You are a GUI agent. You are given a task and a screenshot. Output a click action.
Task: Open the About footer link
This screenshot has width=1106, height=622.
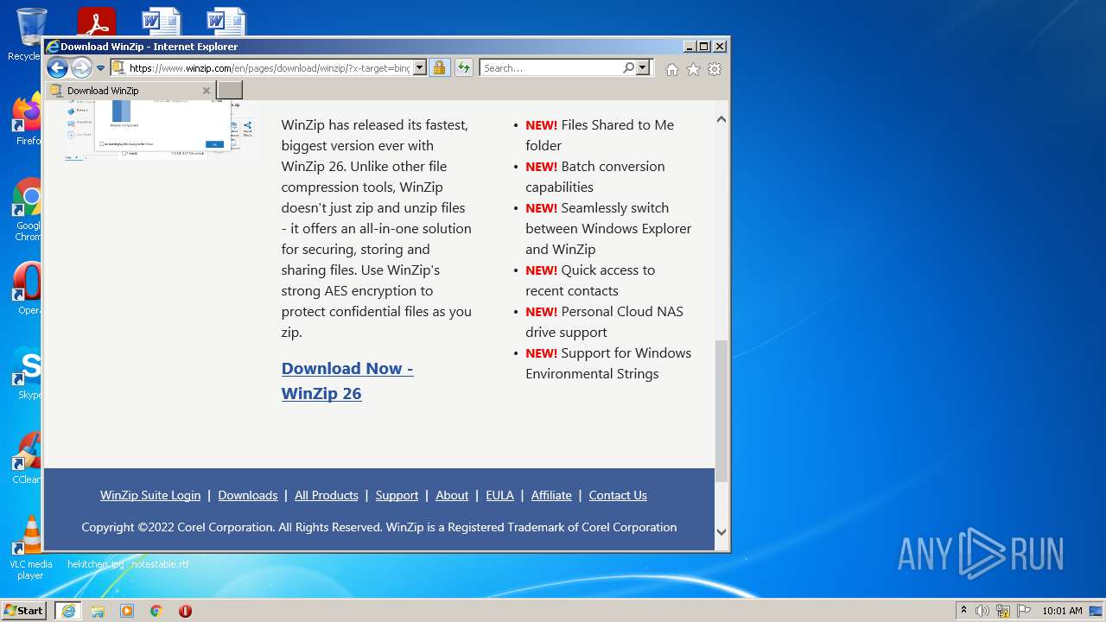point(452,495)
